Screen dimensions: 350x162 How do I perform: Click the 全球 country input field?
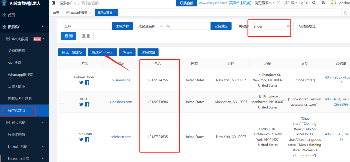point(87,26)
